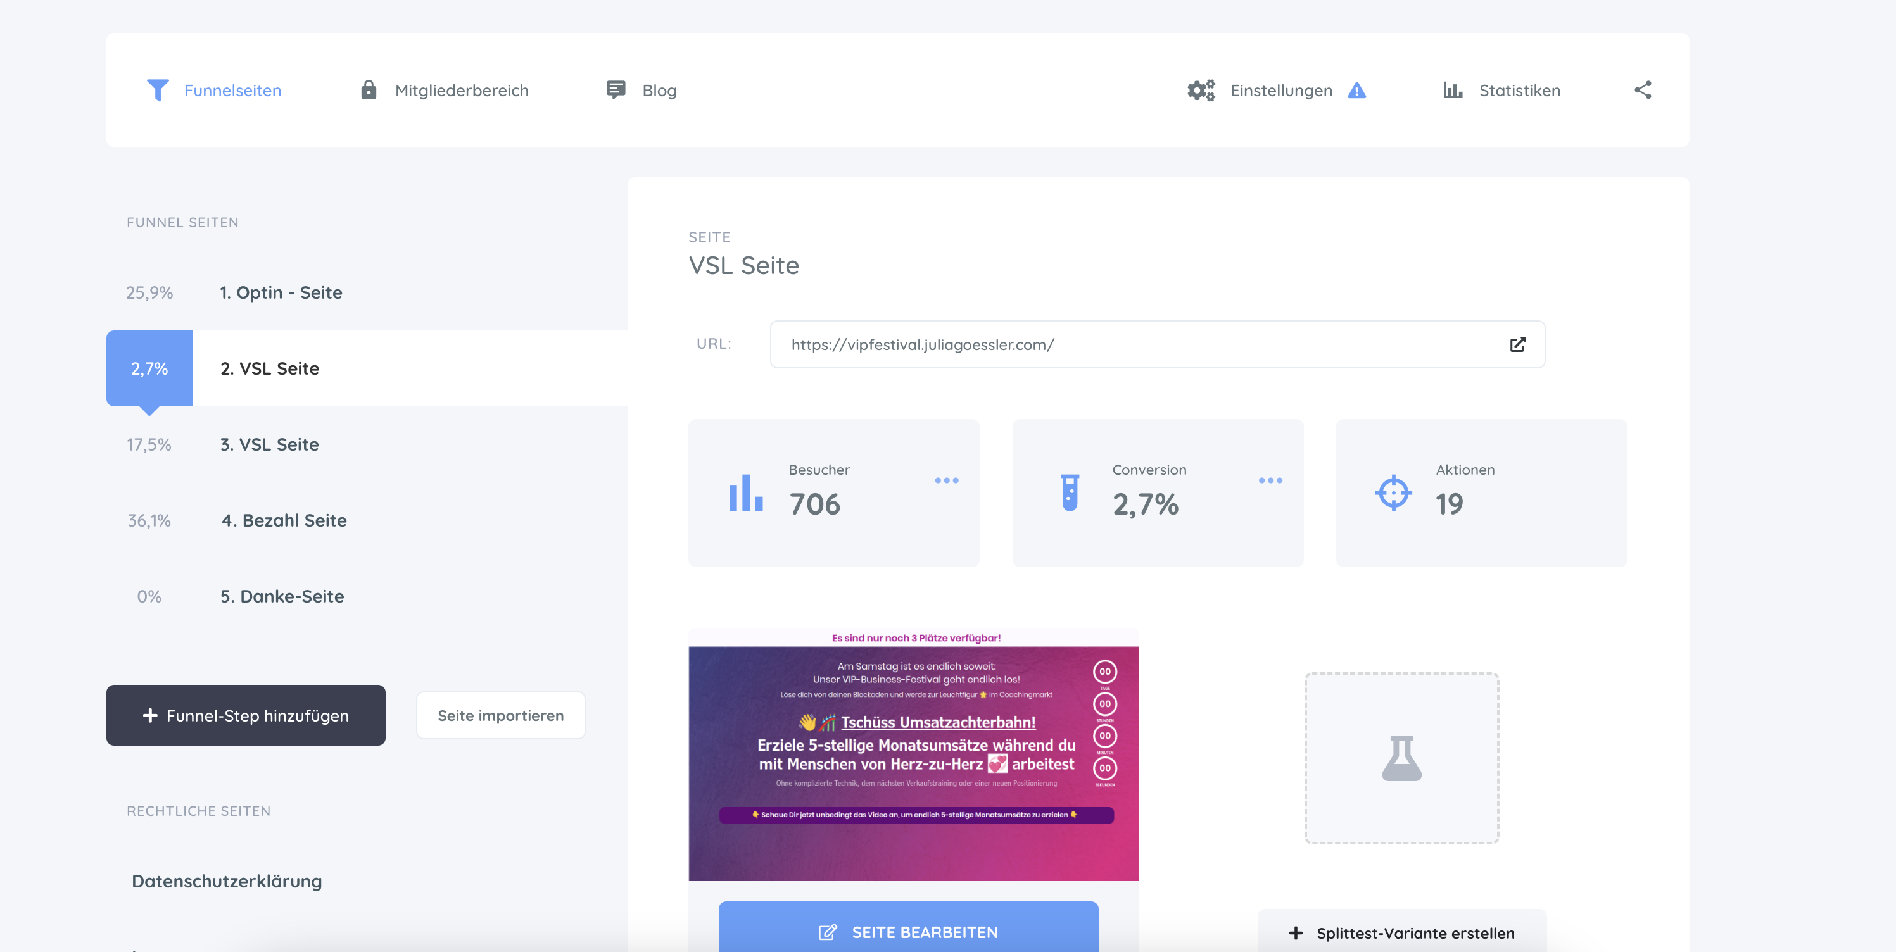Viewport: 1896px width, 952px height.
Task: Click the 25,9% conversion value
Action: pos(149,292)
